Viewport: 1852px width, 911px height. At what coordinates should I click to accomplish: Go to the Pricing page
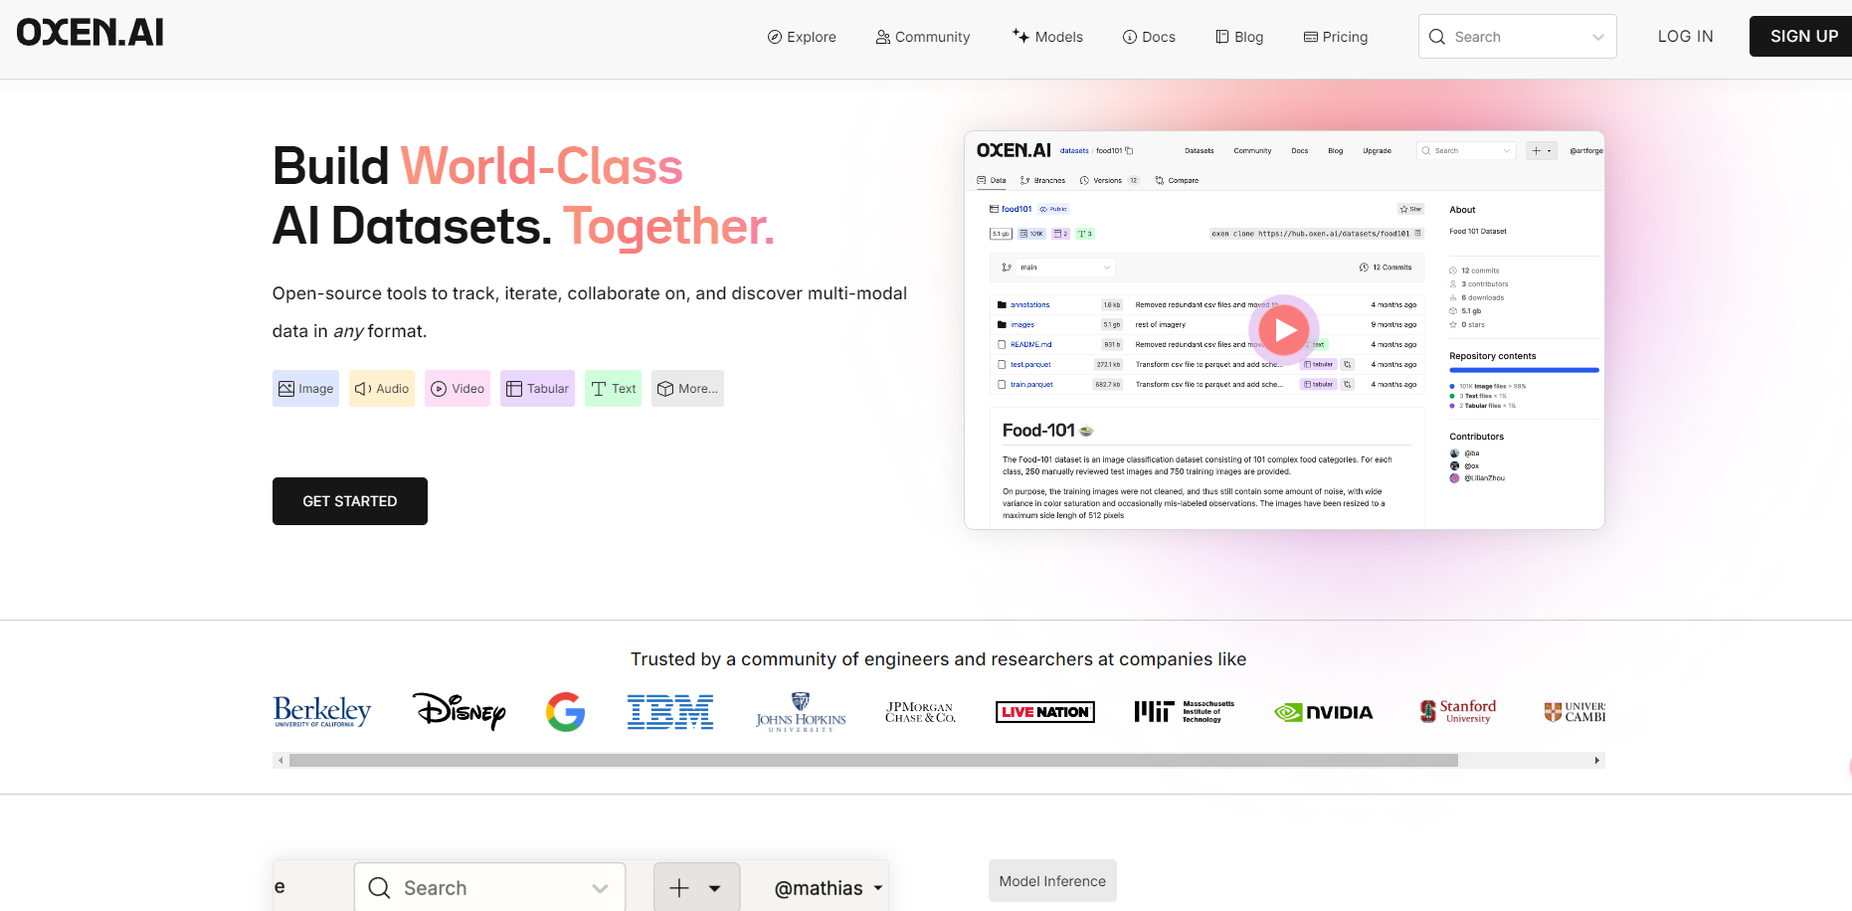1336,37
